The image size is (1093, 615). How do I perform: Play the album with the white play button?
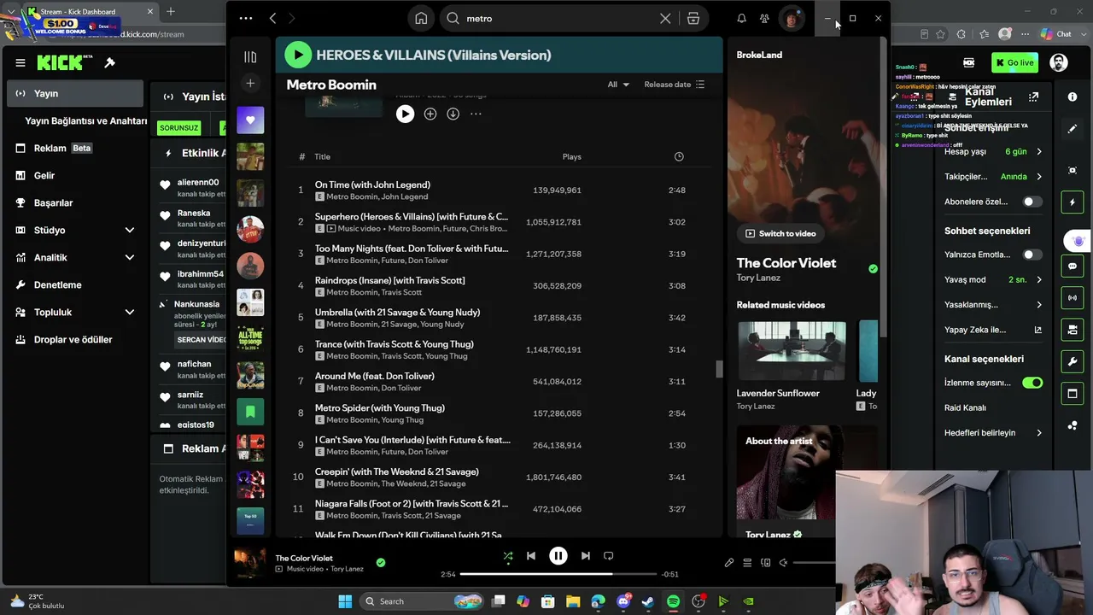pyautogui.click(x=405, y=114)
